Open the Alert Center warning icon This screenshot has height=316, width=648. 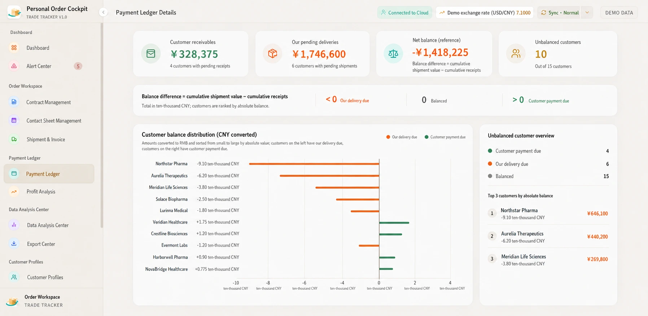[14, 66]
